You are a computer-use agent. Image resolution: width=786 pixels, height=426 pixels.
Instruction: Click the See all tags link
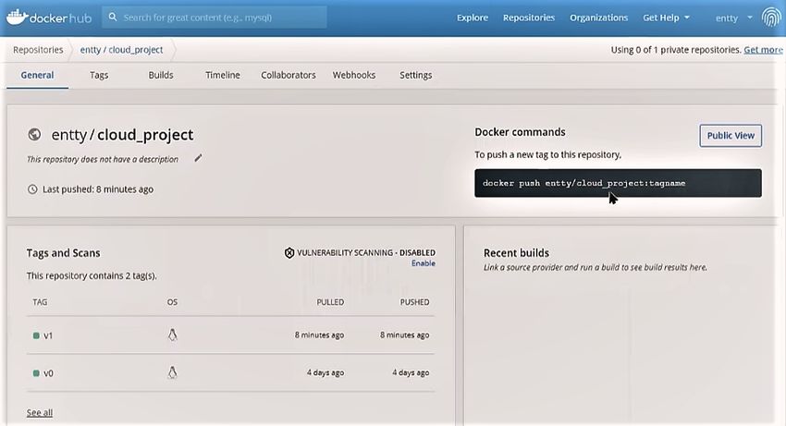(x=40, y=412)
